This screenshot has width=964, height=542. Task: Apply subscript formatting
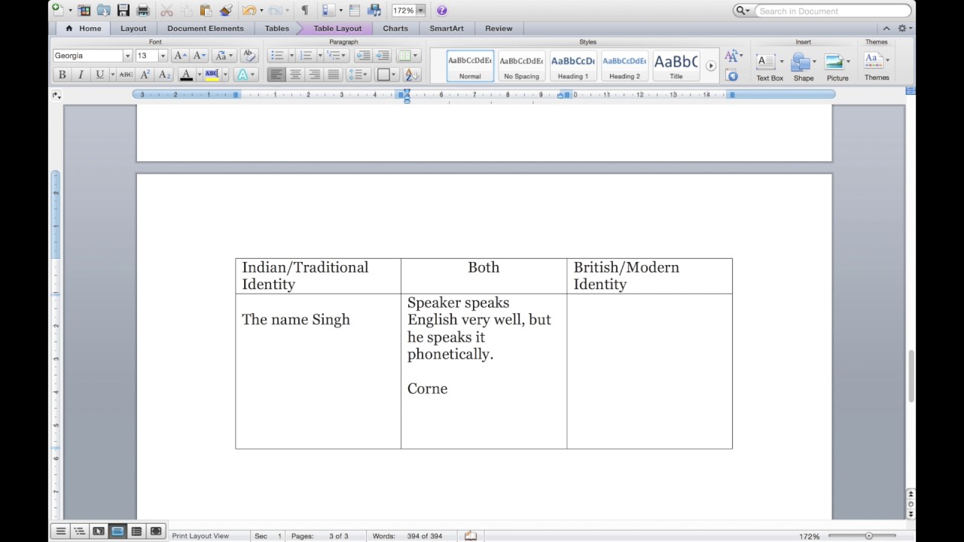pos(164,75)
